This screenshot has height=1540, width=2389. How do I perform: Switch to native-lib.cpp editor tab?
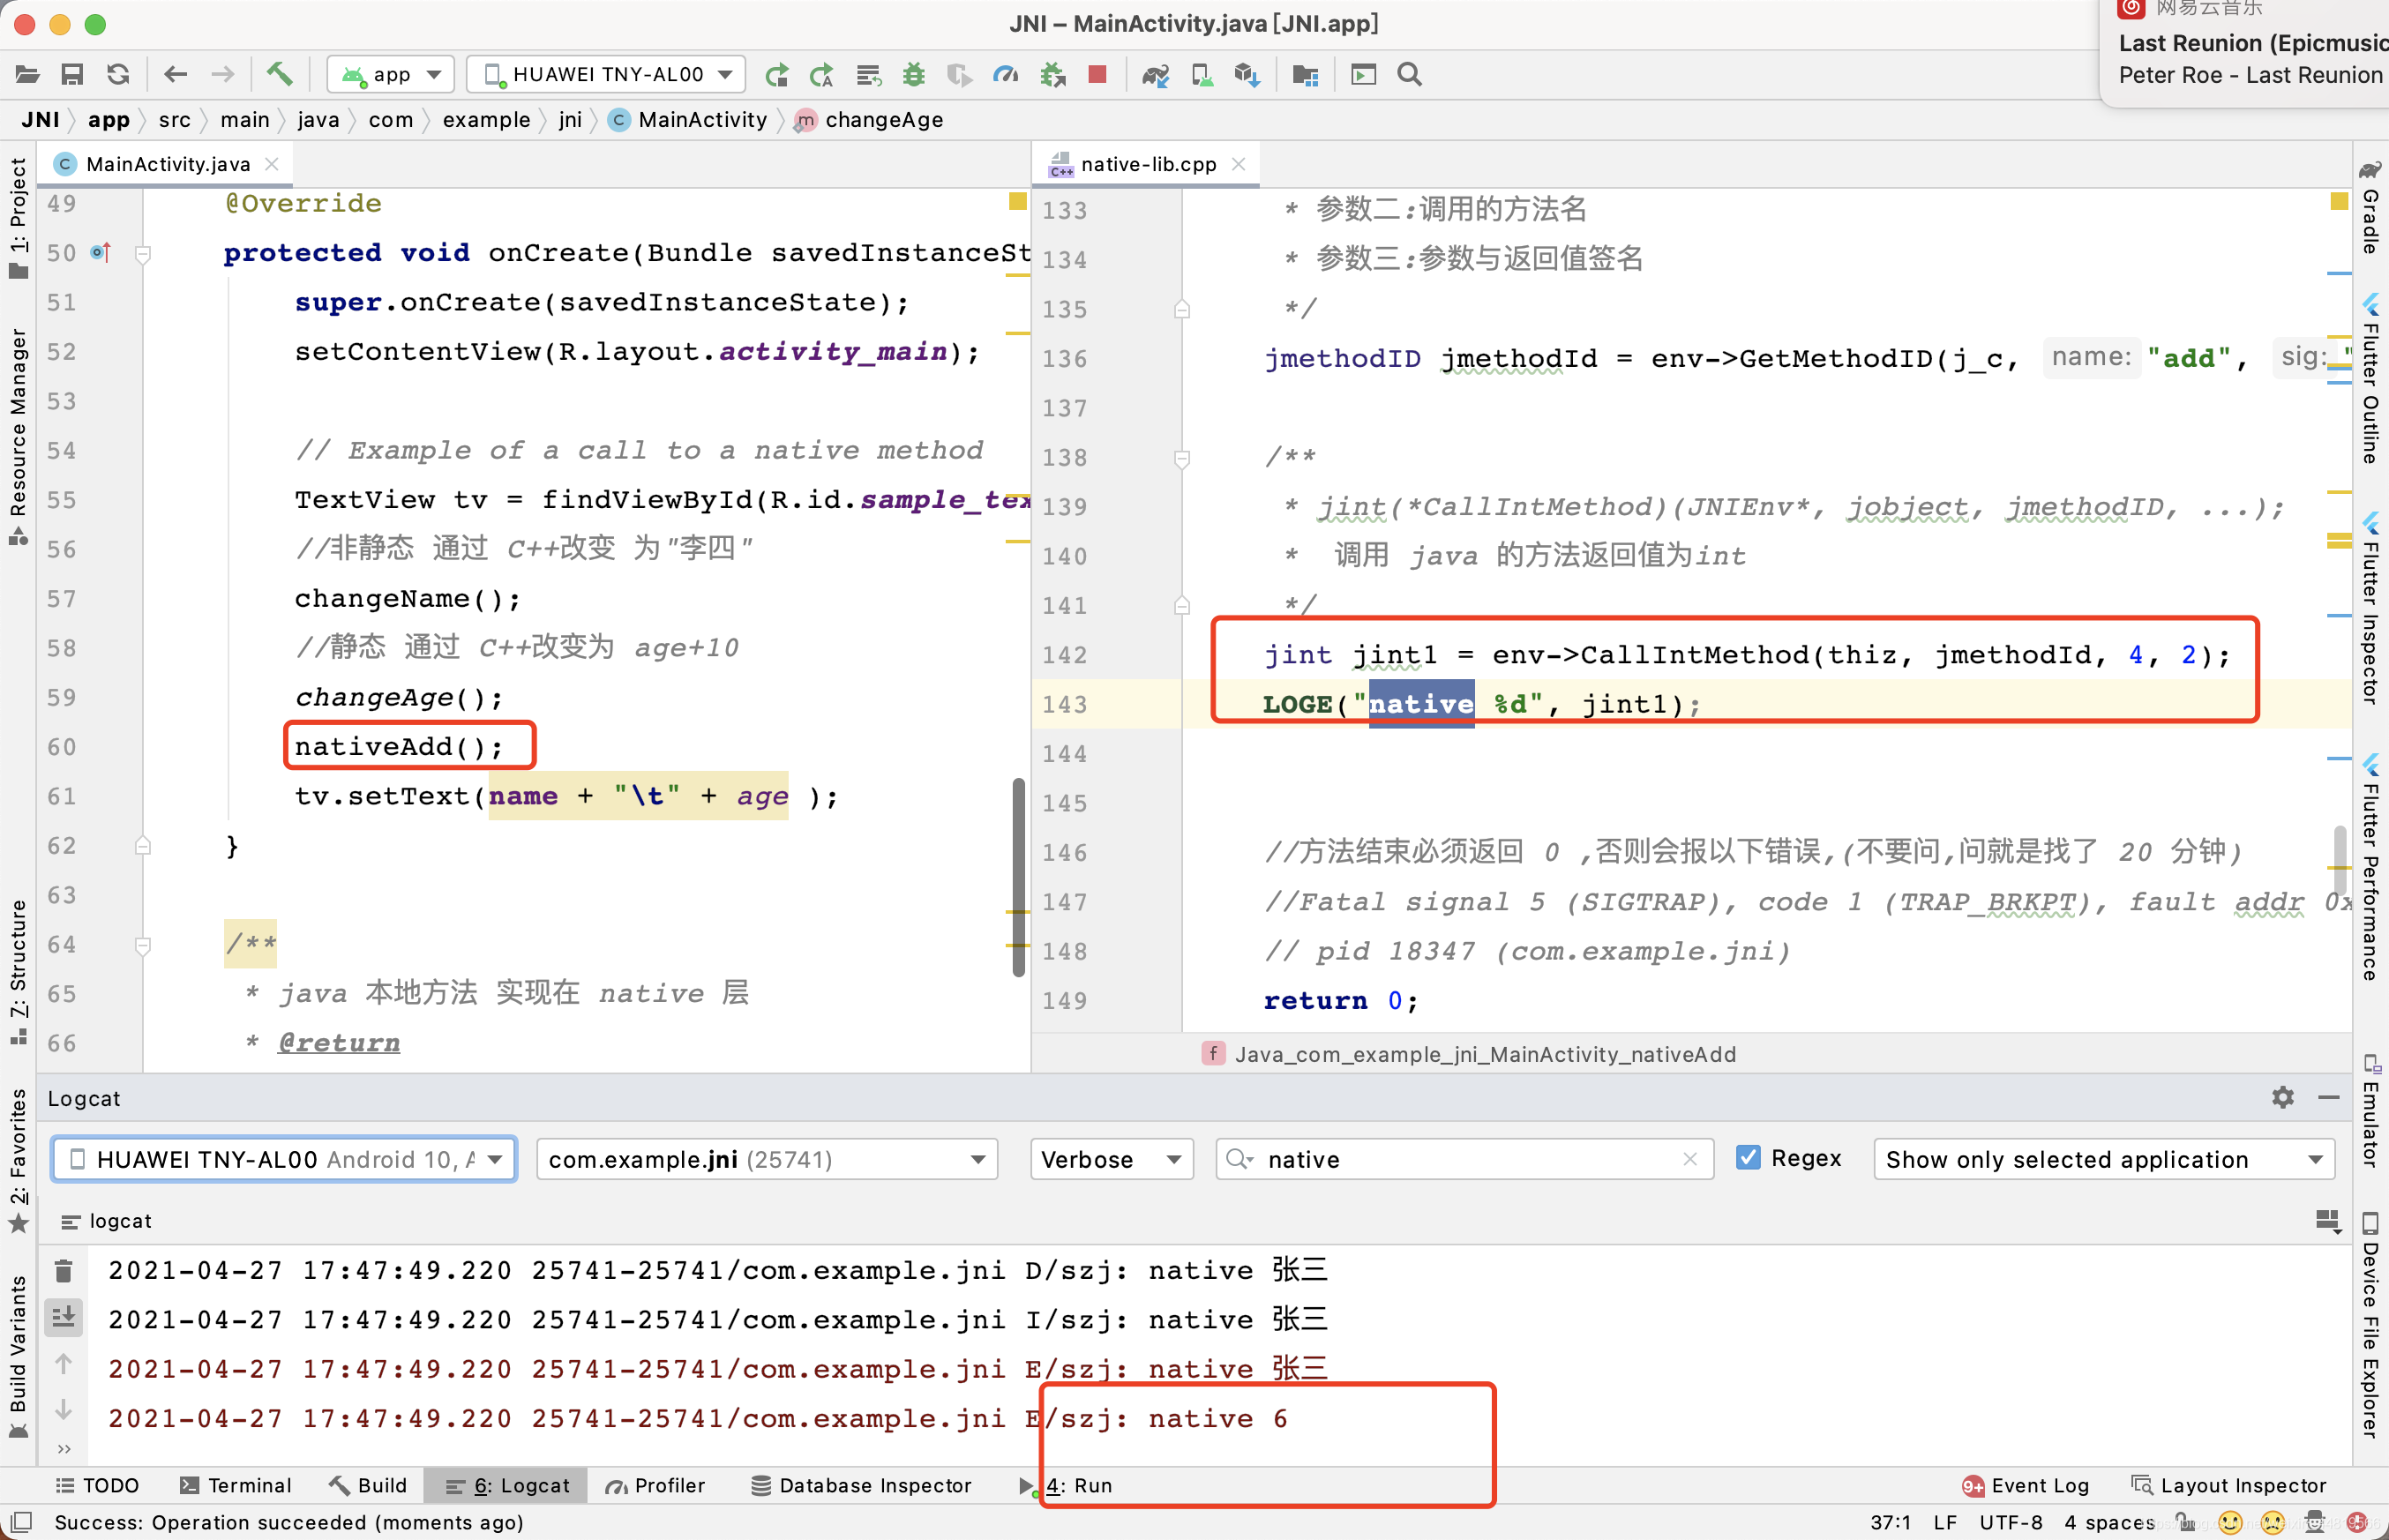[1147, 164]
